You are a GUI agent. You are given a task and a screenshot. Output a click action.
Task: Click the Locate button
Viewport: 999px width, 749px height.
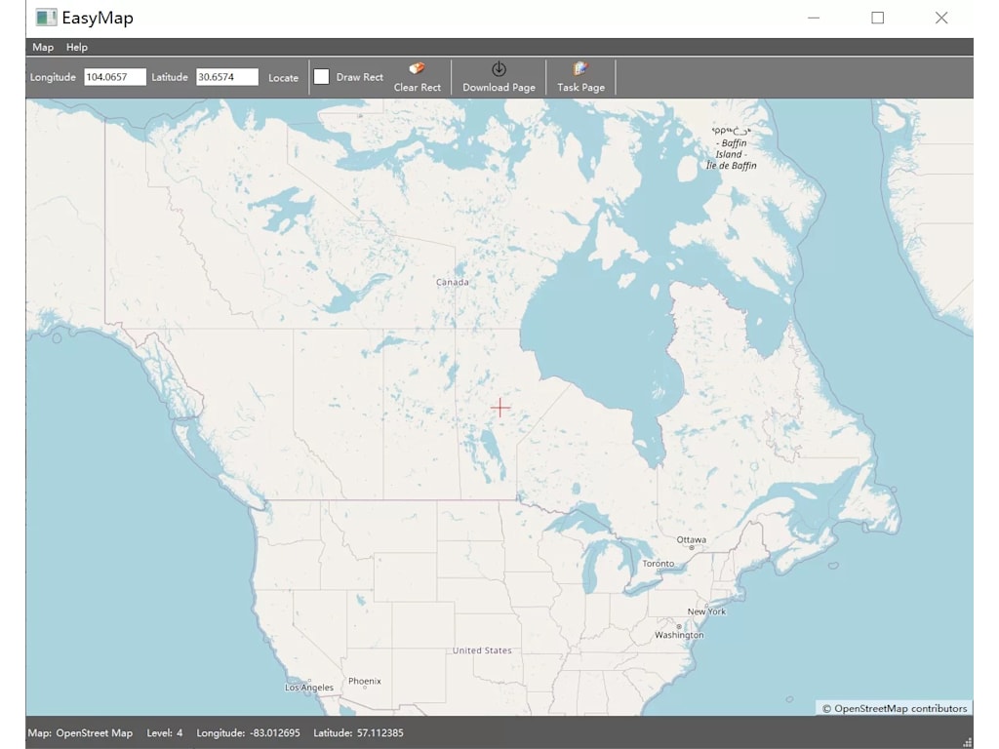tap(283, 77)
